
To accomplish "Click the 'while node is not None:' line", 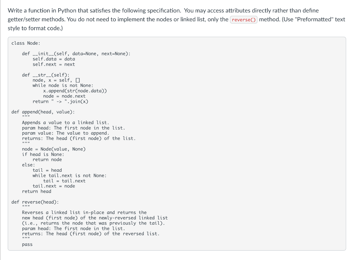I will 63,86.
